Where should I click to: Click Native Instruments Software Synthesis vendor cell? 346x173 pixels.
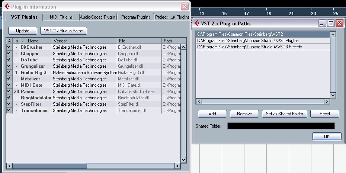point(85,73)
